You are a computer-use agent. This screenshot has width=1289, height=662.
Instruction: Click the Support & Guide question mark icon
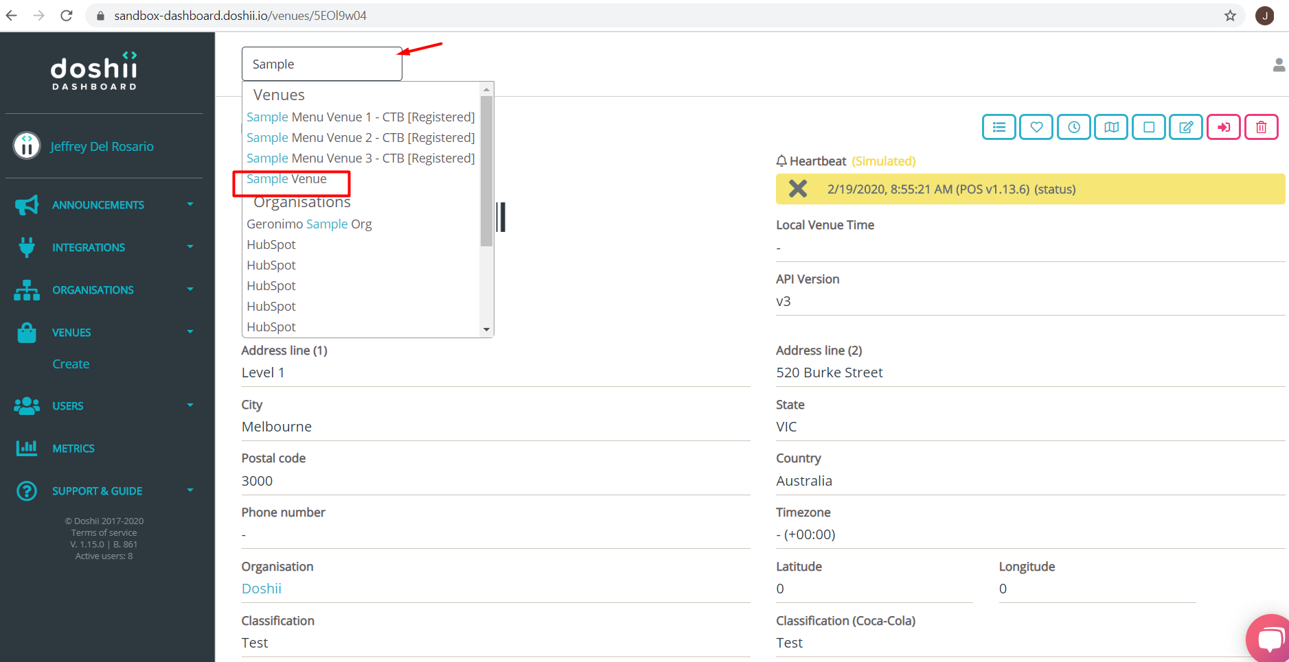[x=27, y=490]
